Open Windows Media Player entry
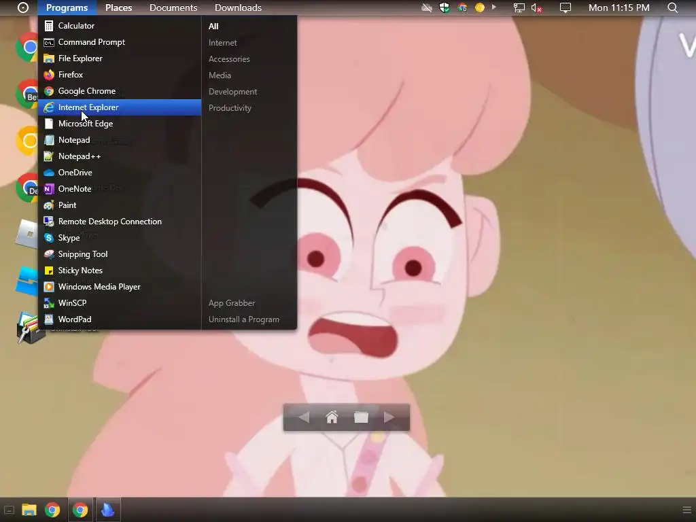 (120, 287)
